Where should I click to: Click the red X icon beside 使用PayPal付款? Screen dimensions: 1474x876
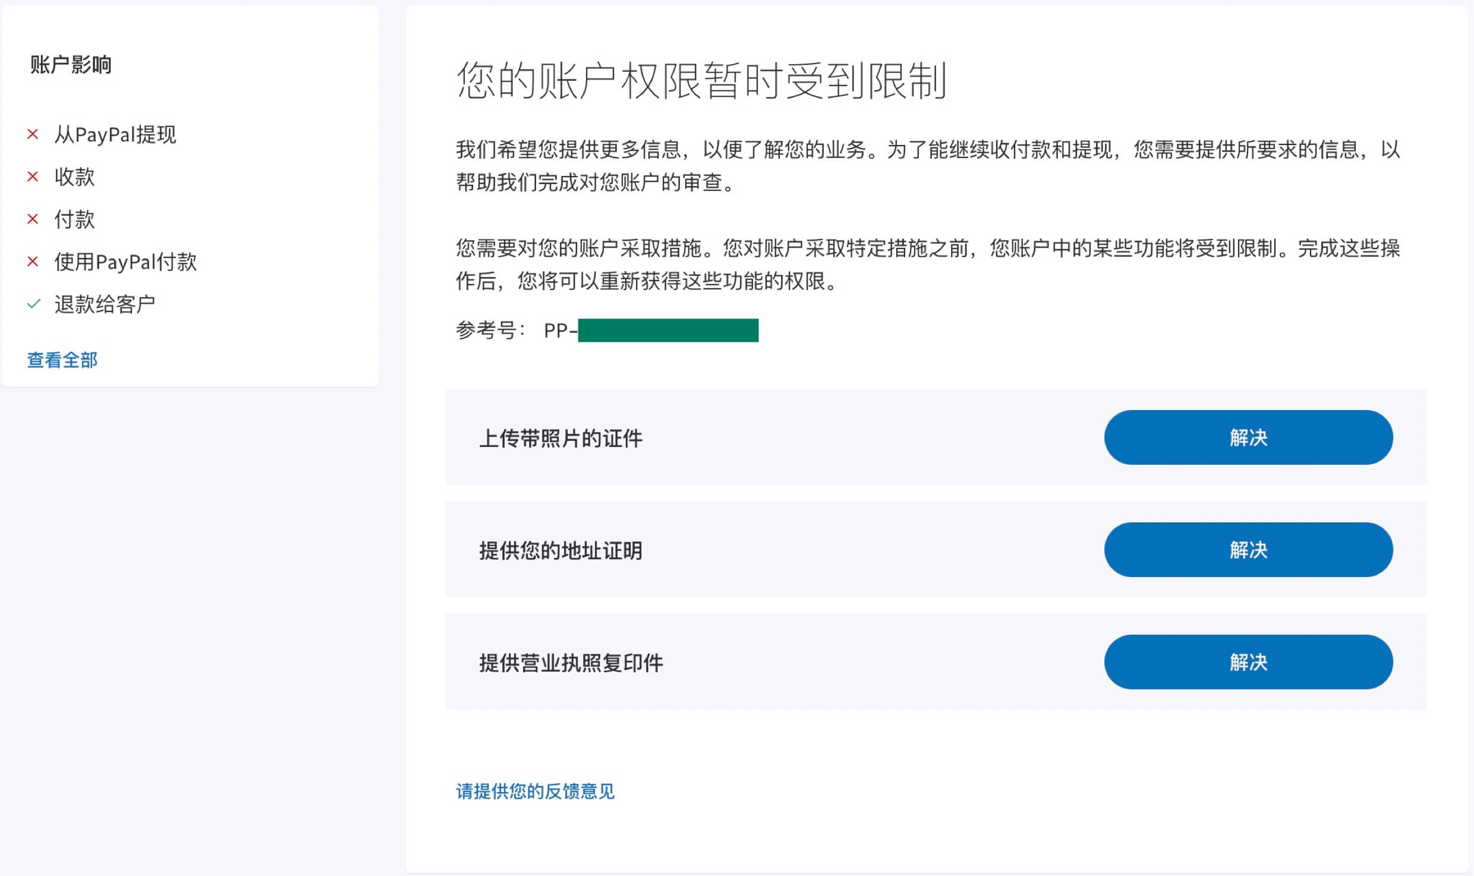click(x=33, y=261)
